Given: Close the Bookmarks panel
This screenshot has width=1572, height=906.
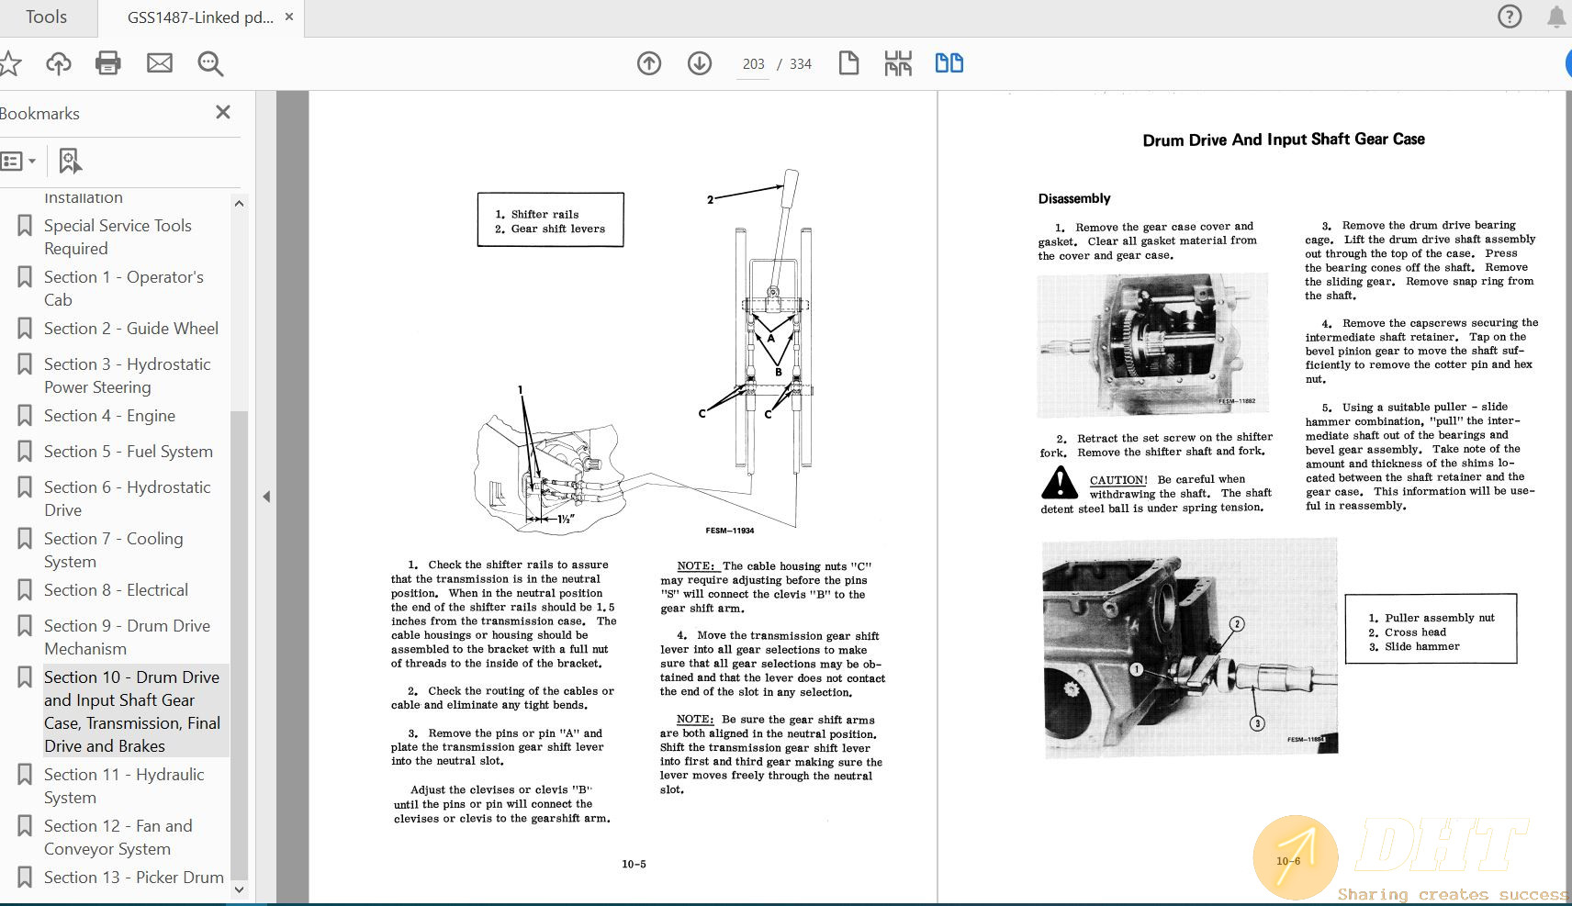Looking at the screenshot, I should pos(222,112).
